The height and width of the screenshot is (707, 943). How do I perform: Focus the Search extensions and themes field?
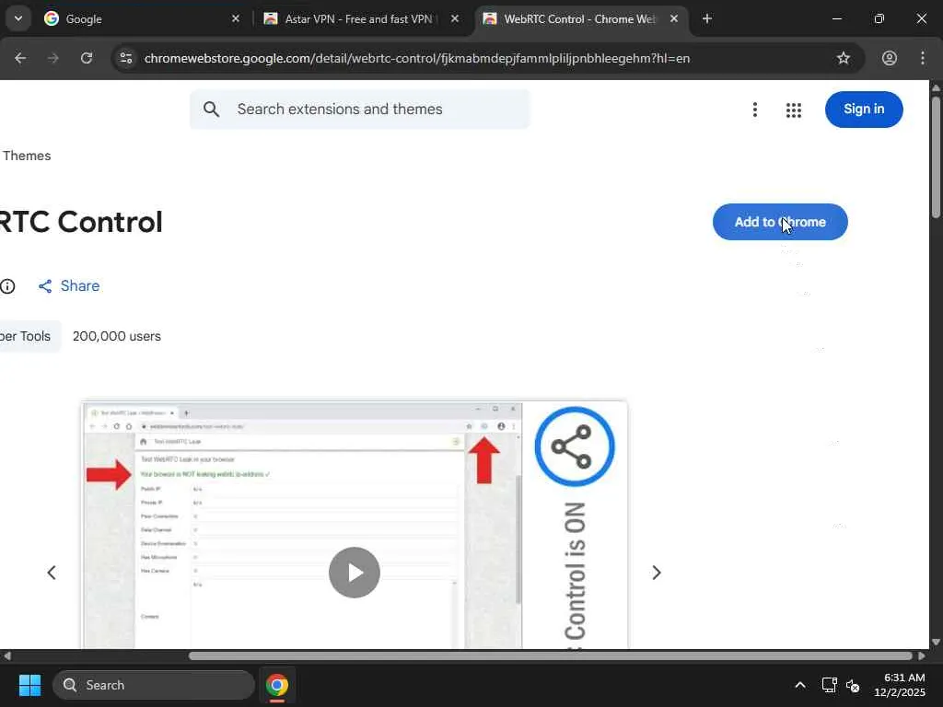pos(360,109)
